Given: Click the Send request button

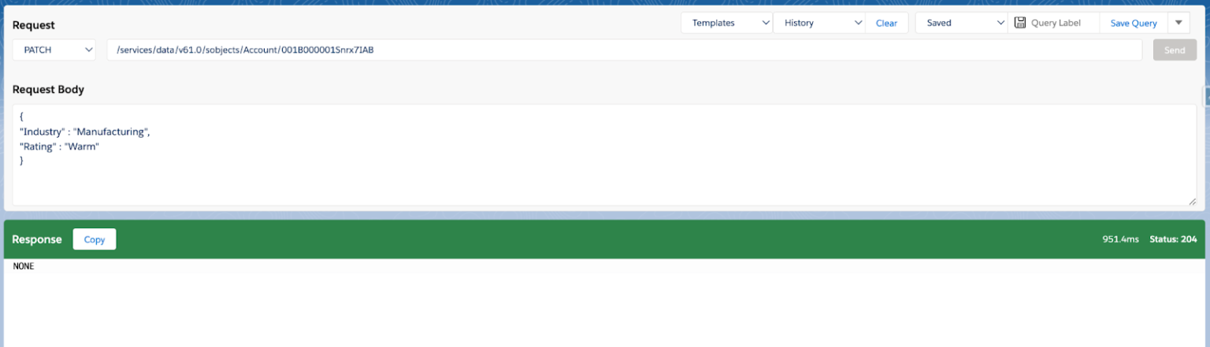Looking at the screenshot, I should click(x=1175, y=50).
